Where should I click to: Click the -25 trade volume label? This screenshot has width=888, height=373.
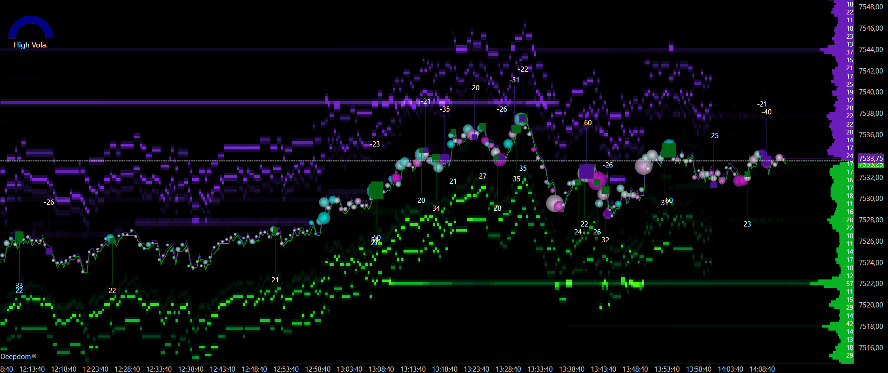[x=713, y=136]
